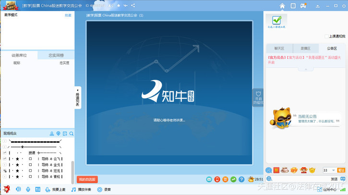
Task: Click the play accompaniment button
Action: pos(81,189)
